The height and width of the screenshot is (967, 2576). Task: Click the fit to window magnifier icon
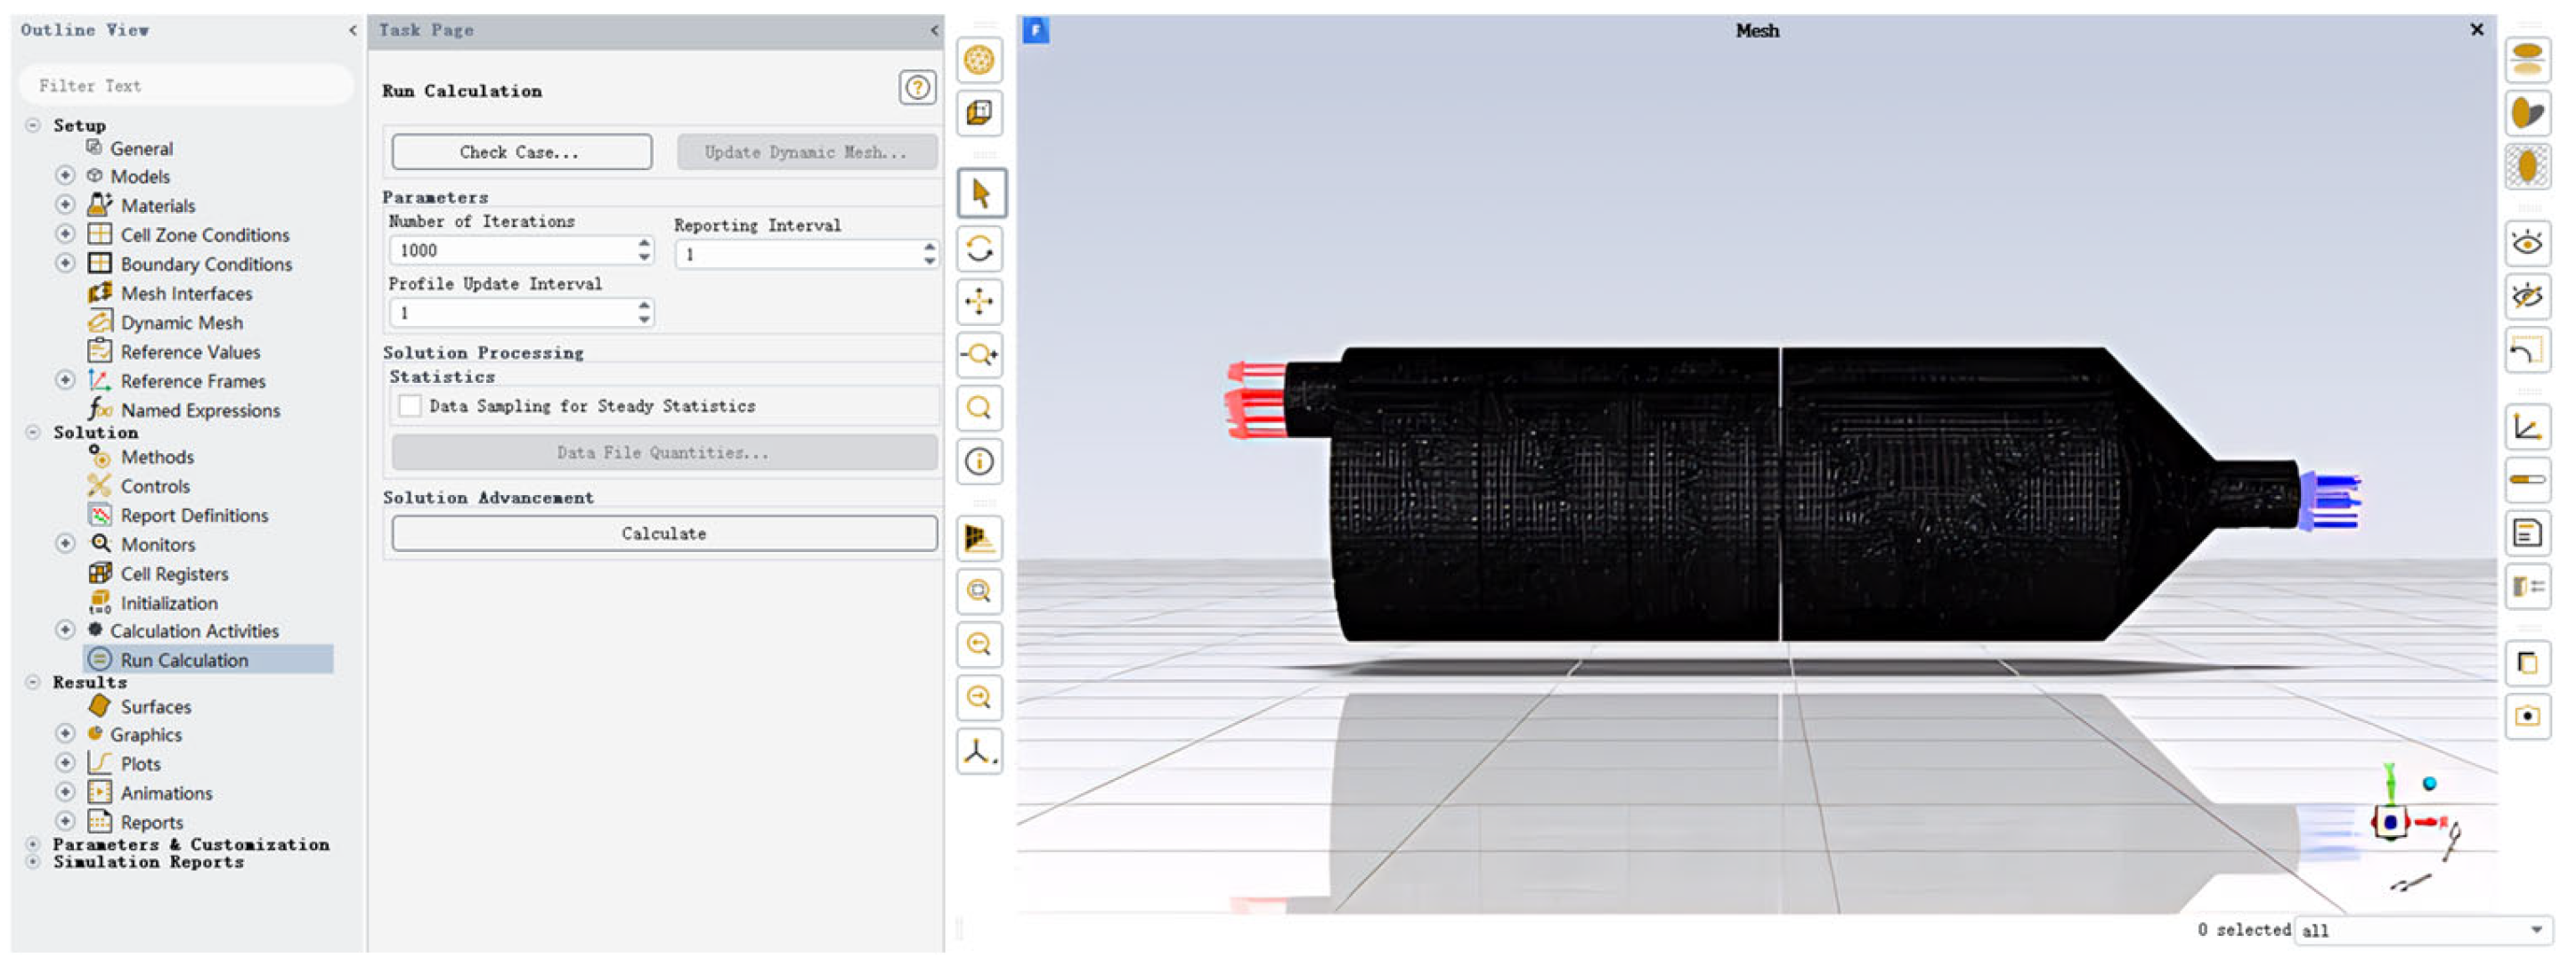(x=980, y=591)
